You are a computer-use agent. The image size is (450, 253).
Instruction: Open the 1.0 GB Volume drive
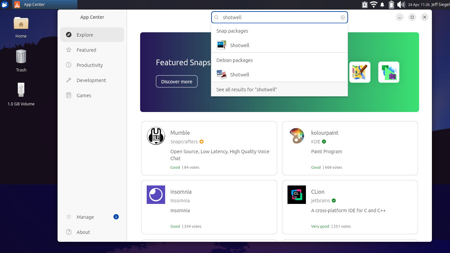coord(21,94)
